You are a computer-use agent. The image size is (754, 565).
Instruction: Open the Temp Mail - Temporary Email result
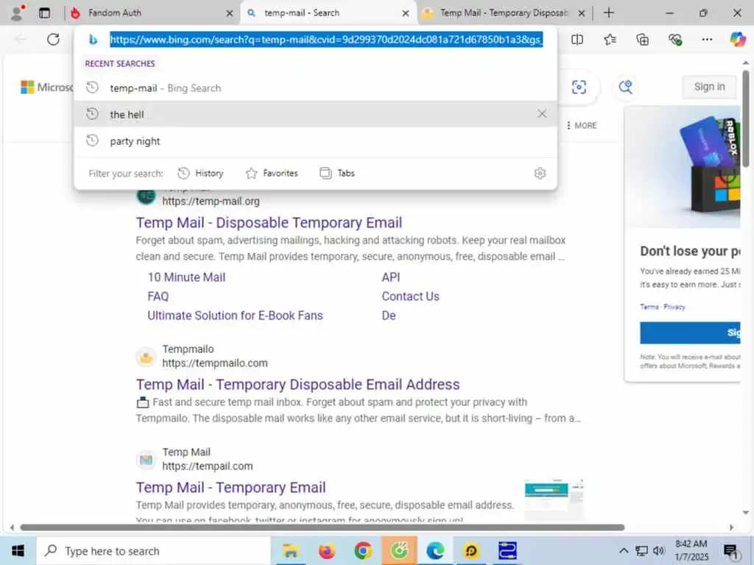point(230,488)
